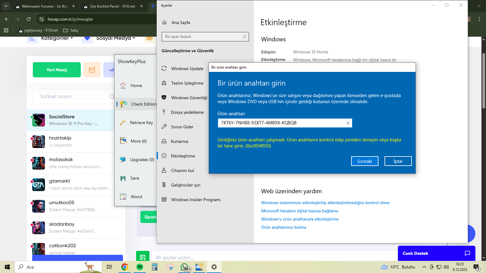Viewport: 486px width, 273px height.
Task: Open Microsoft hesabını dijital lisansa bağlama link
Action: pyautogui.click(x=299, y=211)
